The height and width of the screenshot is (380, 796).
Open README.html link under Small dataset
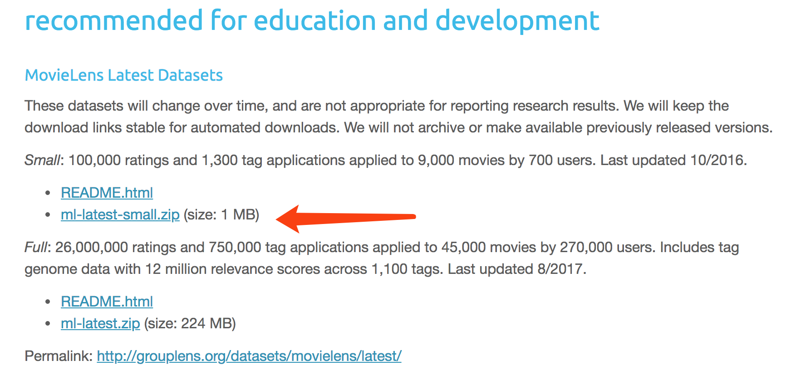107,193
